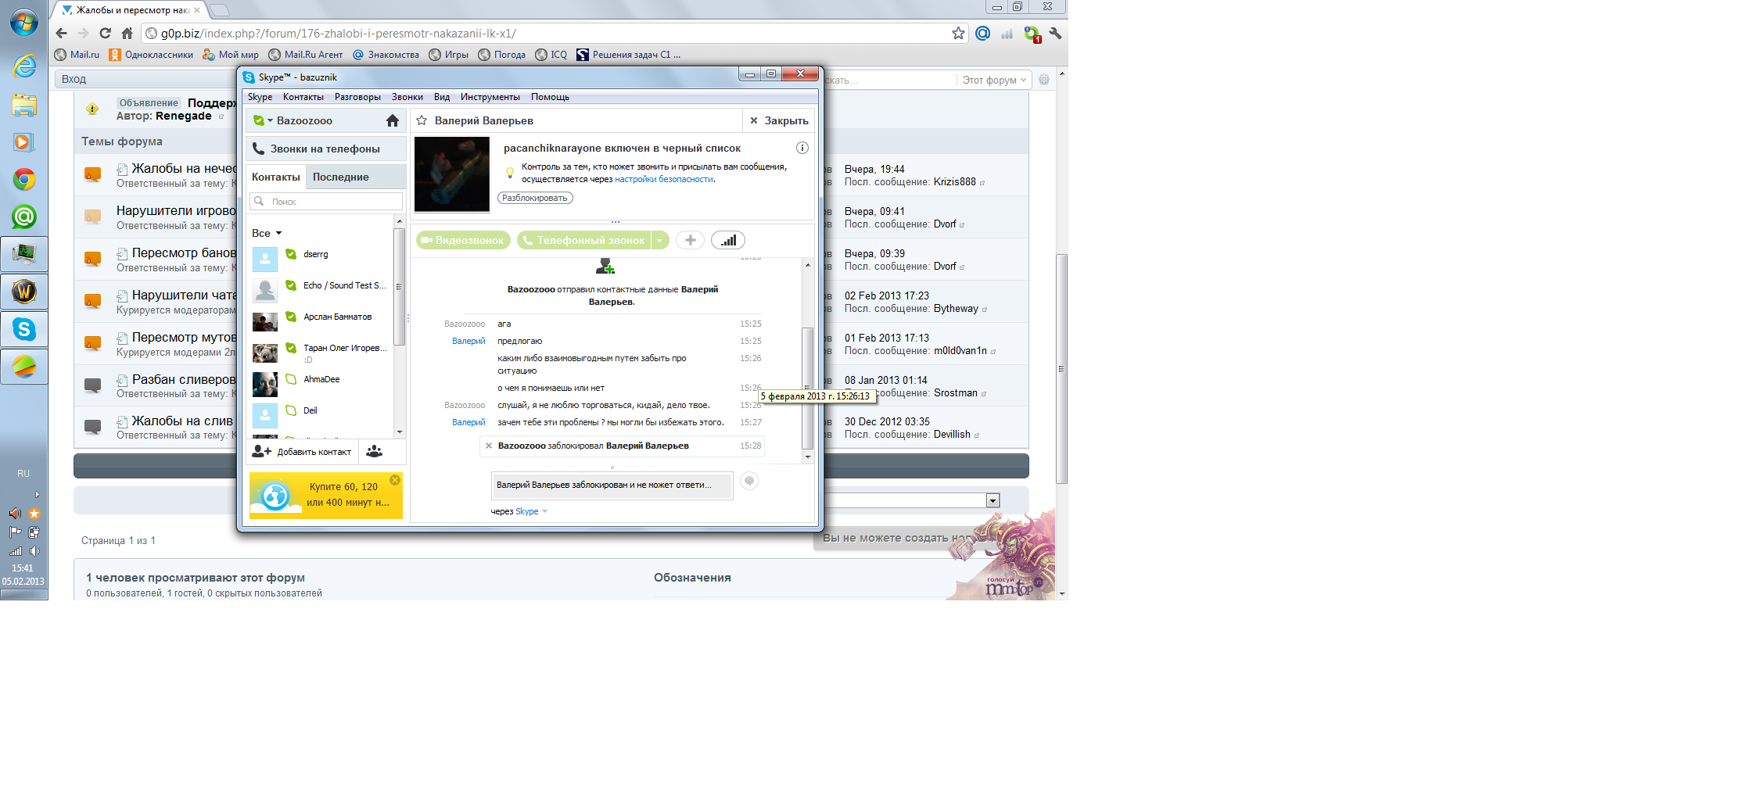Expand the Телефонный звонок arrow dropdown
The width and height of the screenshot is (1741, 788).
[661, 240]
